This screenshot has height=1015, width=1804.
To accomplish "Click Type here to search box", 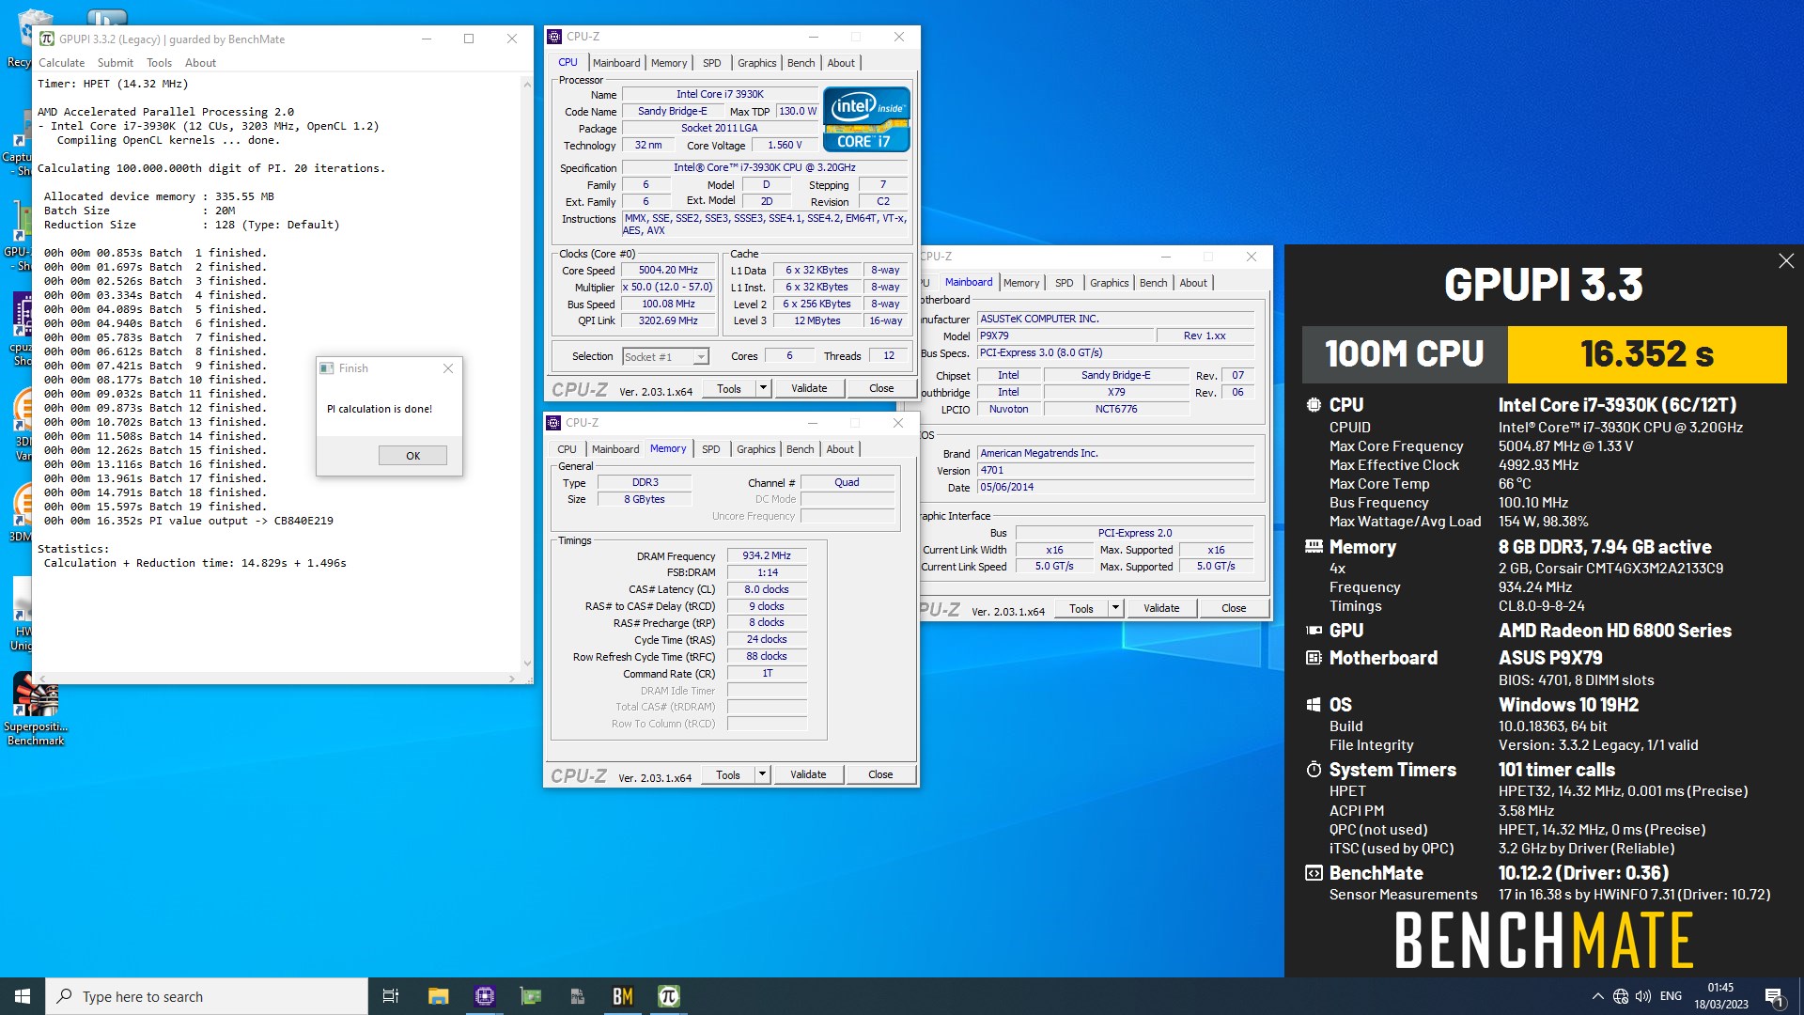I will tap(207, 996).
